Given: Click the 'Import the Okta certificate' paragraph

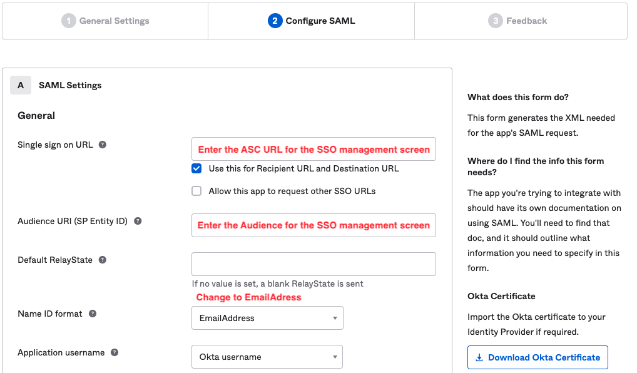Looking at the screenshot, I should 536,324.
